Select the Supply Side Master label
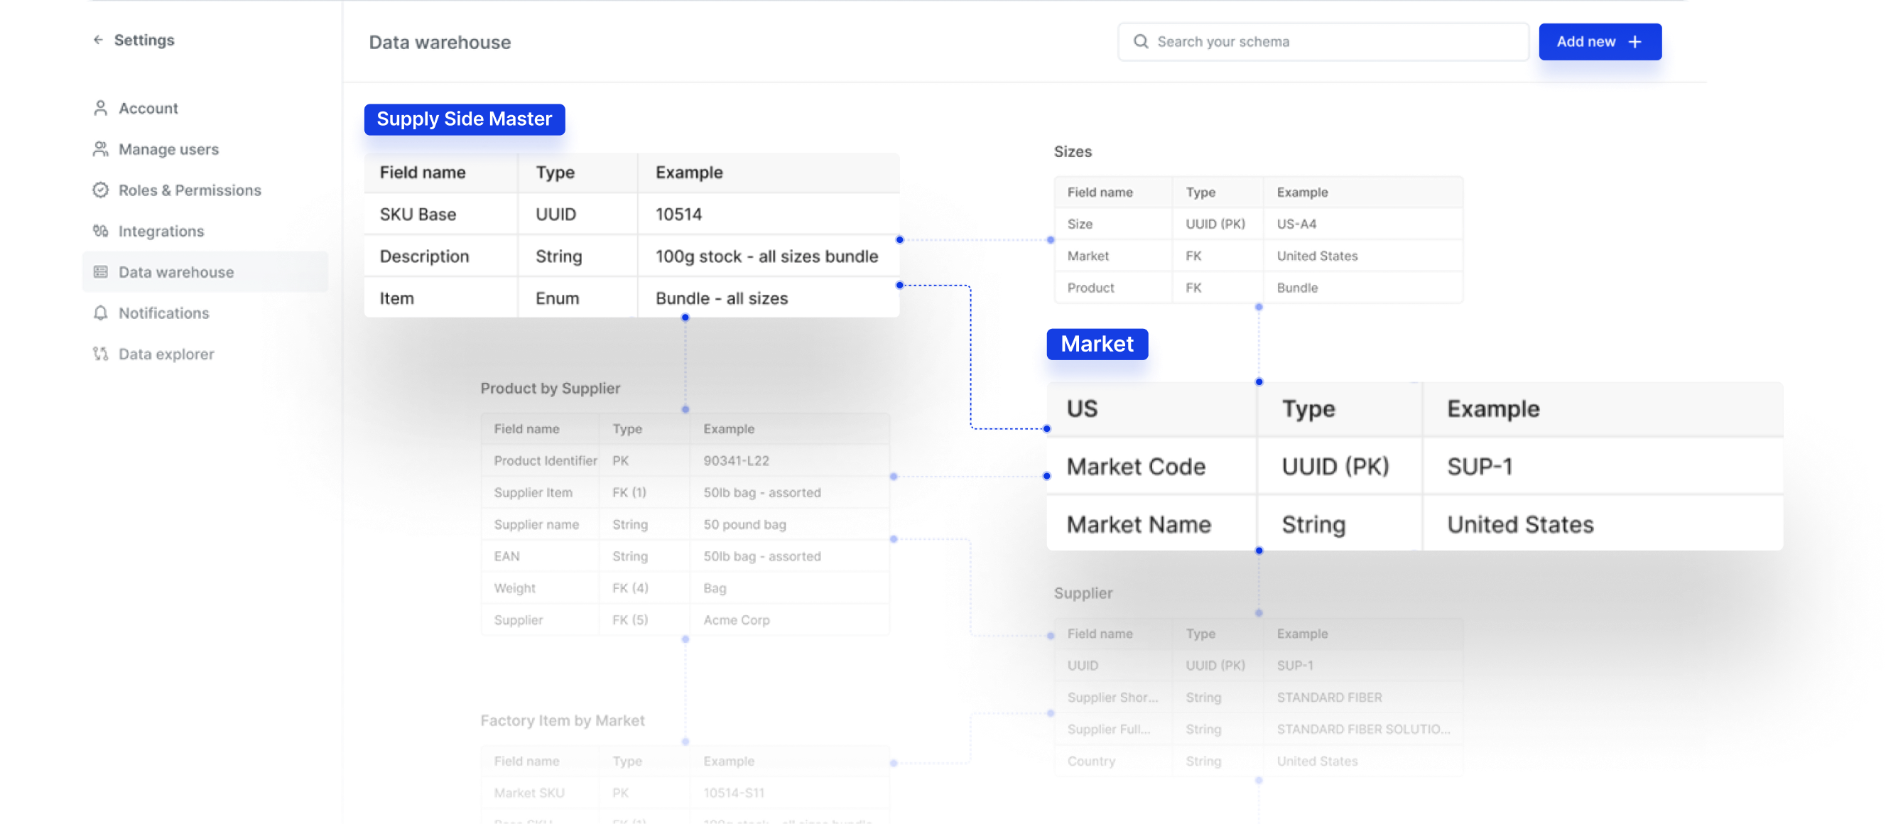Screen dimensions: 1903x824 click(464, 119)
